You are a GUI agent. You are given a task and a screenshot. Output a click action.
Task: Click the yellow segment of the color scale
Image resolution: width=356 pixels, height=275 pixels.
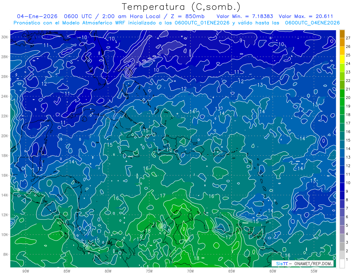pos(342,59)
